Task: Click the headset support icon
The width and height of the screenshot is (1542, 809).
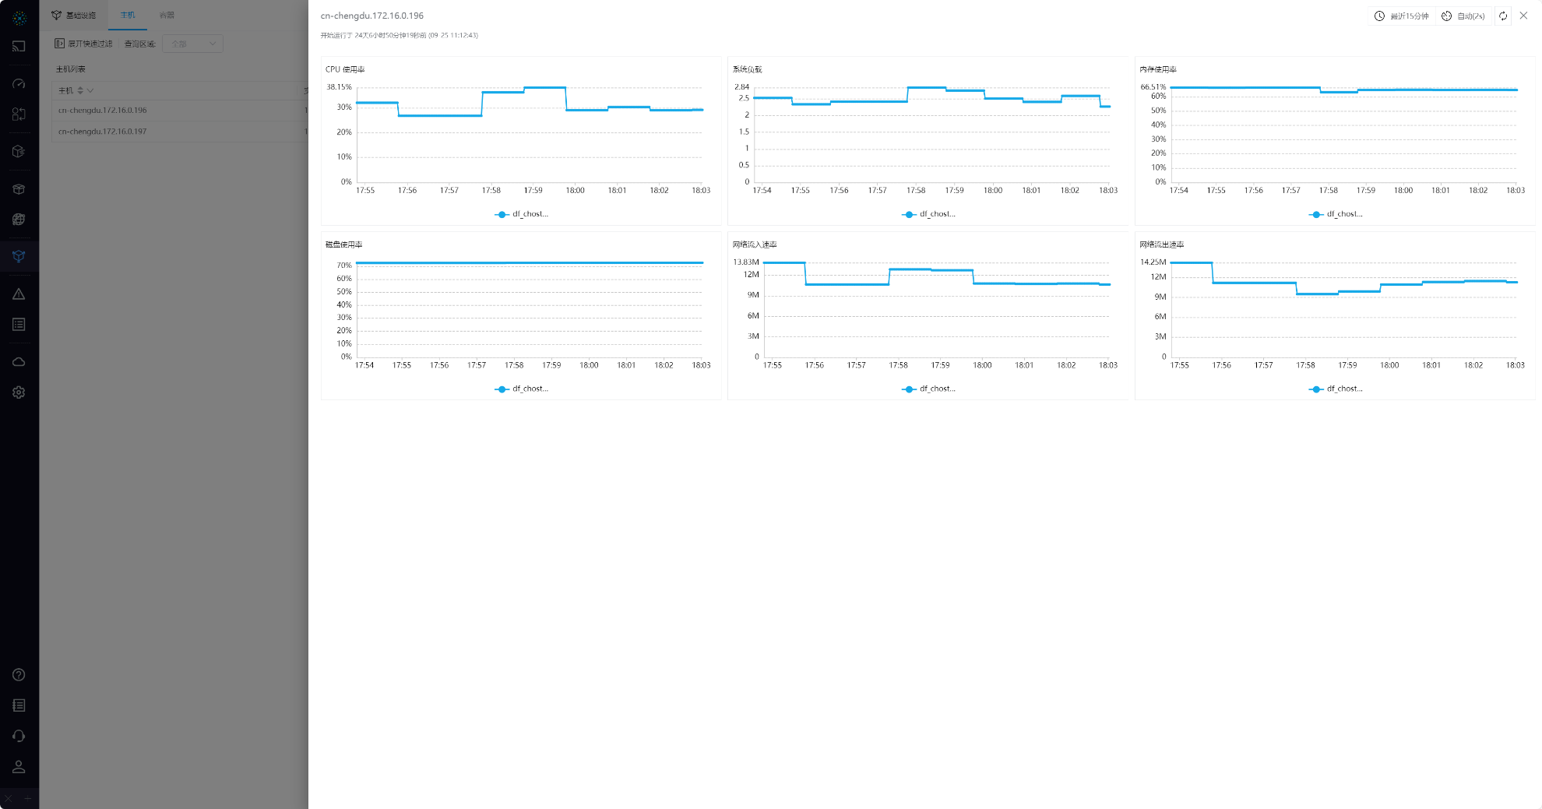Action: coord(19,736)
